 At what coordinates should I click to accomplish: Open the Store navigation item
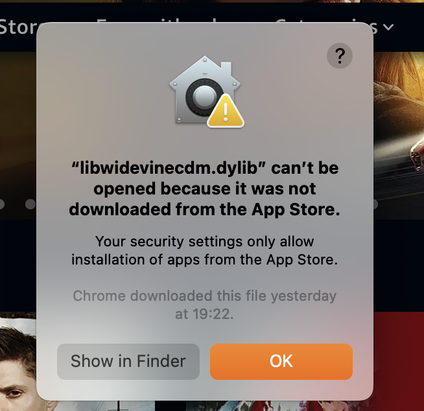18,27
